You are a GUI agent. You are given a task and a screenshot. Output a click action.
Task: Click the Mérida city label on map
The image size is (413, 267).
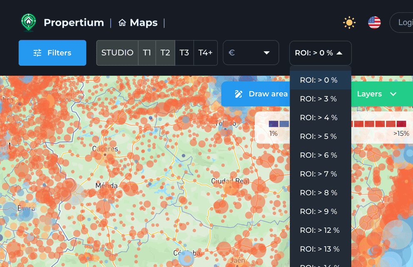point(107,185)
